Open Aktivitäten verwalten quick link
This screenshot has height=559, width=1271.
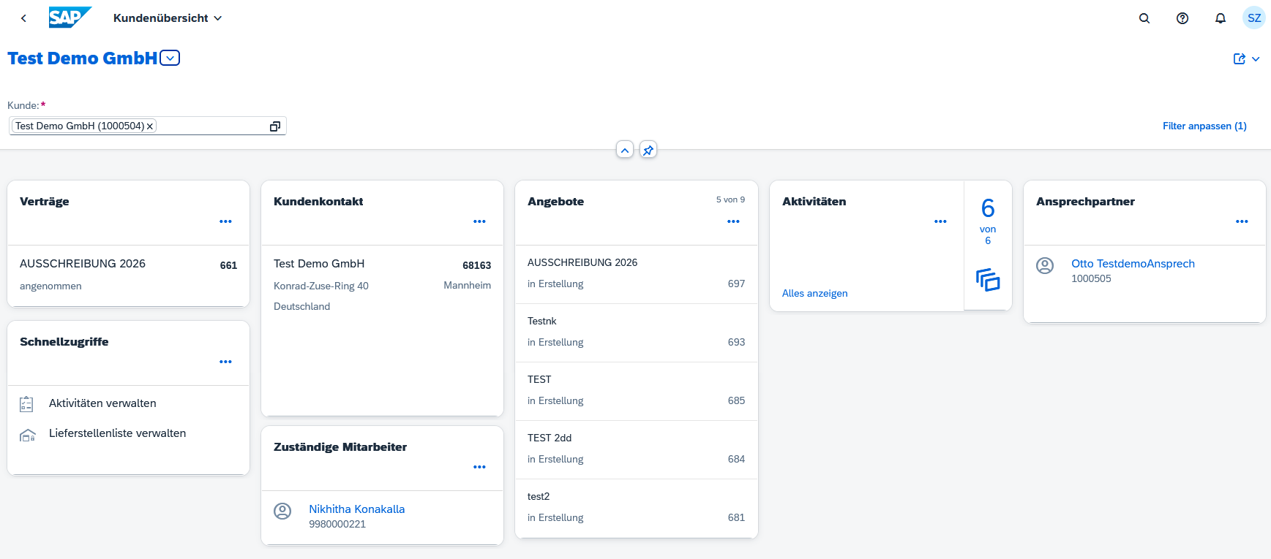click(x=102, y=403)
